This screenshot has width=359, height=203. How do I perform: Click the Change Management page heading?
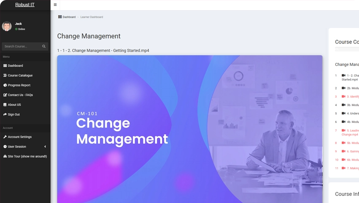click(x=89, y=36)
